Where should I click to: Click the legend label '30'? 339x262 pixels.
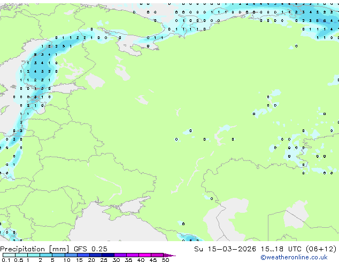pos(116,260)
